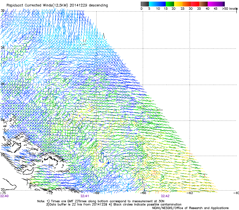The height and width of the screenshot is (210, 239).
Task: Click the longitude label -66
Action: click(x=143, y=193)
